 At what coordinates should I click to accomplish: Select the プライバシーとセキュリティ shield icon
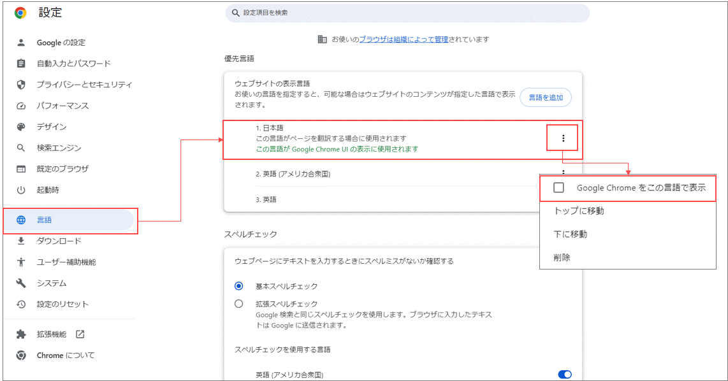pyautogui.click(x=21, y=85)
